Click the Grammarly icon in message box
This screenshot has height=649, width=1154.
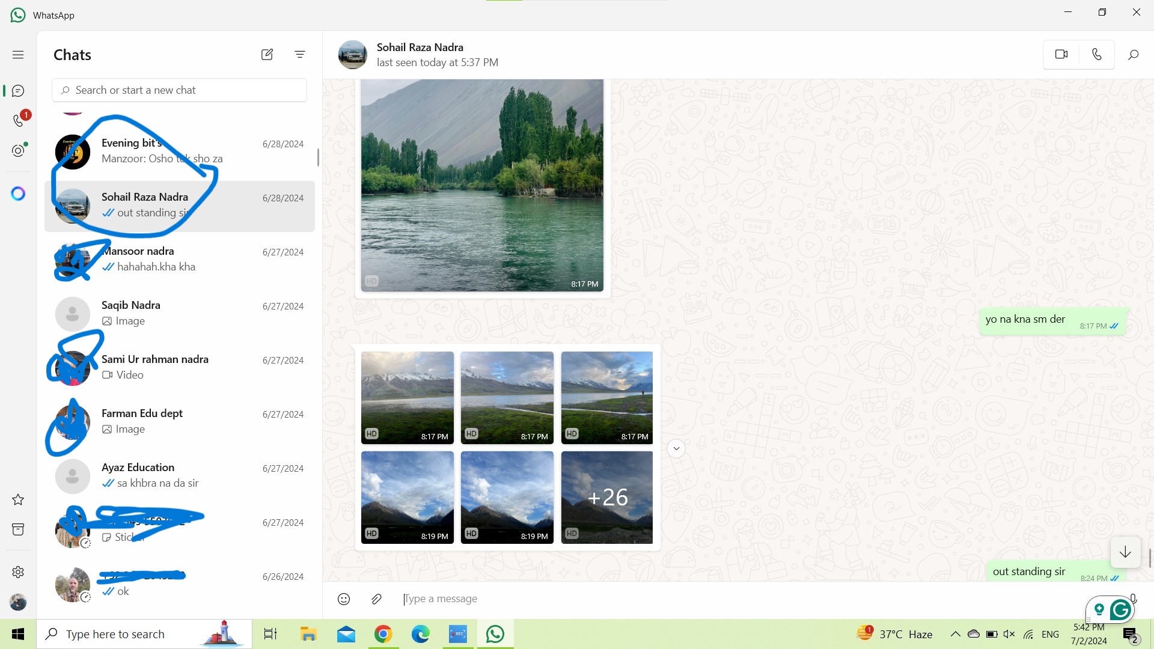click(1120, 611)
